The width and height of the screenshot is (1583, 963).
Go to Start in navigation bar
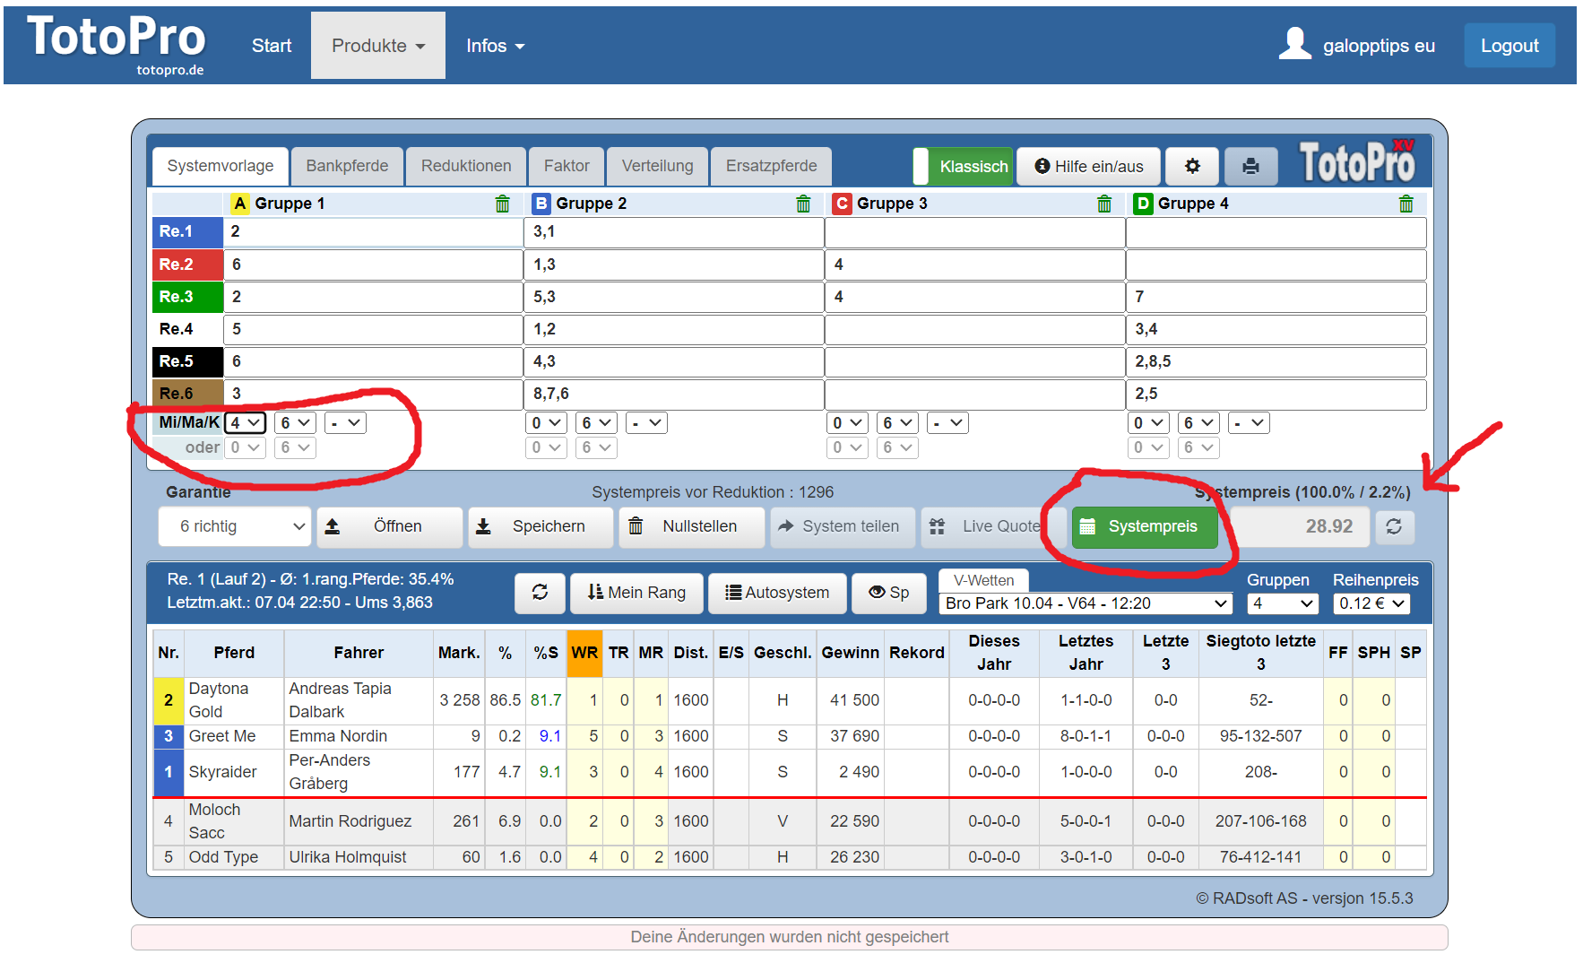pyautogui.click(x=272, y=46)
